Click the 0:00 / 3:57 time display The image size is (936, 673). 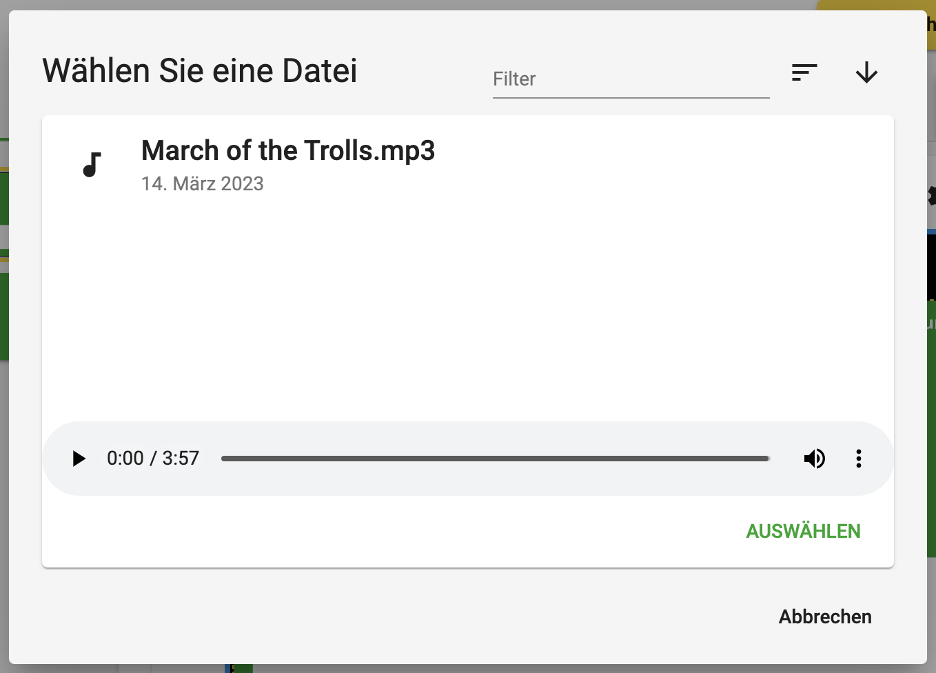click(153, 459)
